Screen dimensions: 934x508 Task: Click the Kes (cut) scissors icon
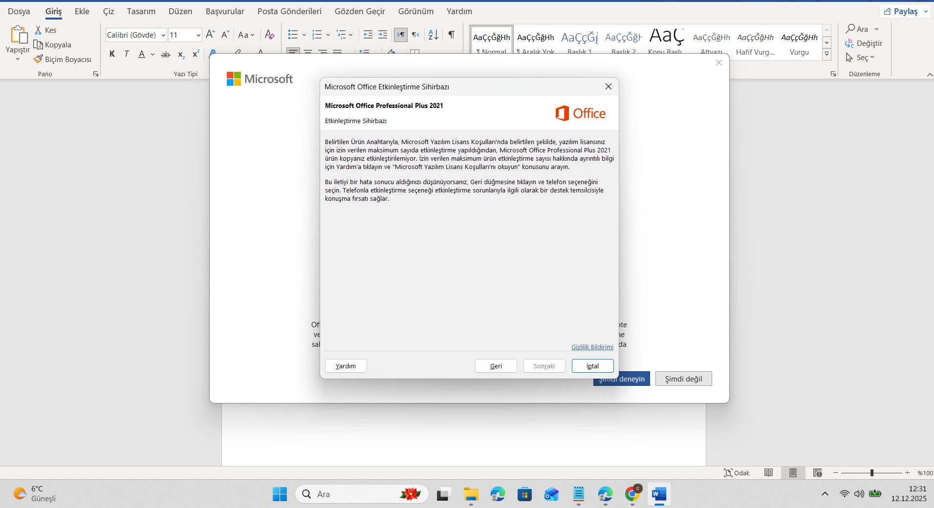tap(38, 30)
